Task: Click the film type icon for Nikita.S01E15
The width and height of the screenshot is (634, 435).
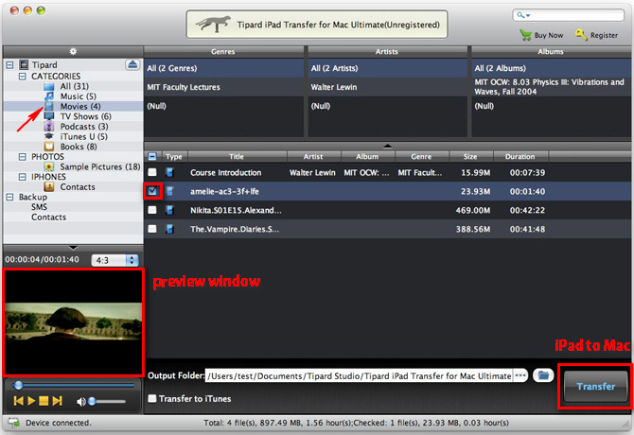Action: 169,210
